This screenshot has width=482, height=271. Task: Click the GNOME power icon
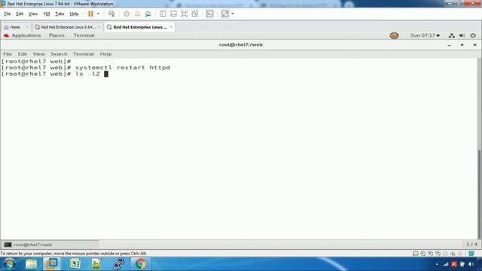click(x=473, y=35)
